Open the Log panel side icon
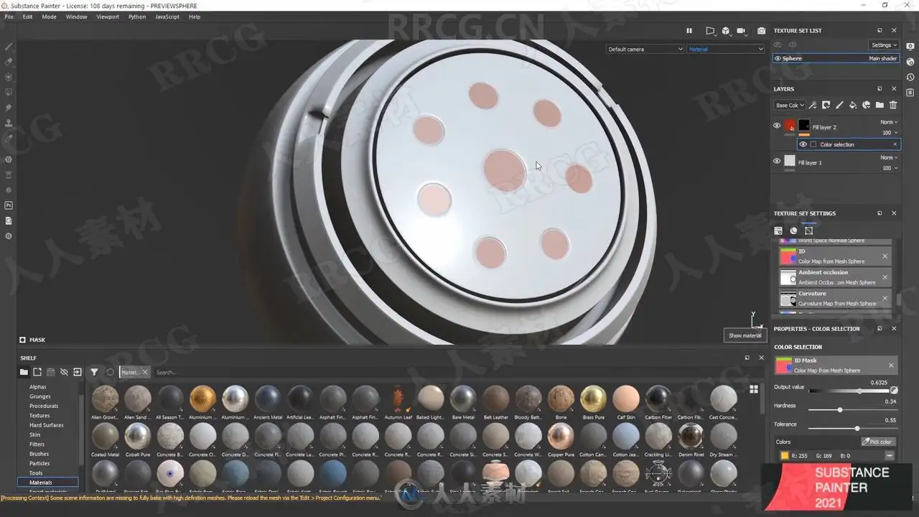The image size is (919, 517). click(910, 93)
